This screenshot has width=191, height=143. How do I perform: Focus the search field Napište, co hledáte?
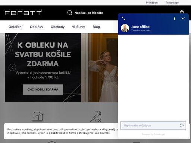89,13
